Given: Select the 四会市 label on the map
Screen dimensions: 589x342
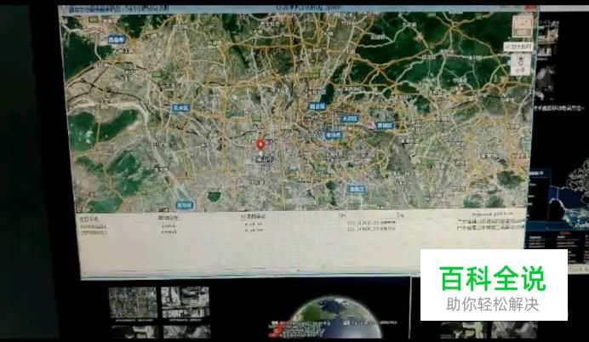Looking at the screenshot, I should 117,39.
